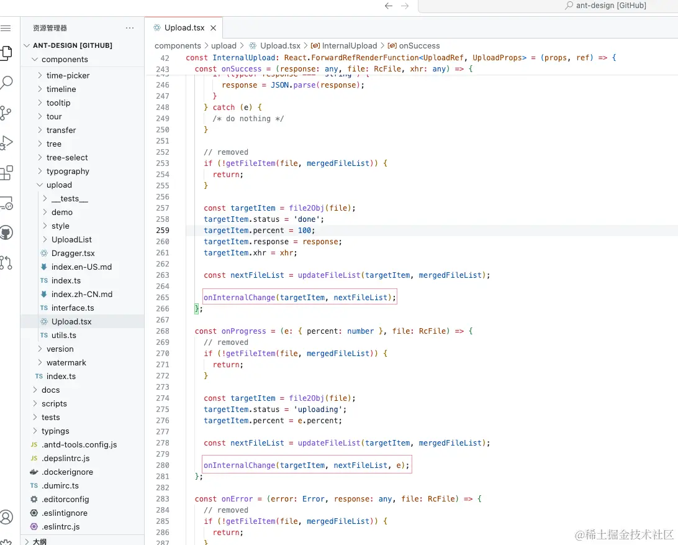The height and width of the screenshot is (545, 678).
Task: Open Dragger.tsx file
Action: [x=82, y=254]
